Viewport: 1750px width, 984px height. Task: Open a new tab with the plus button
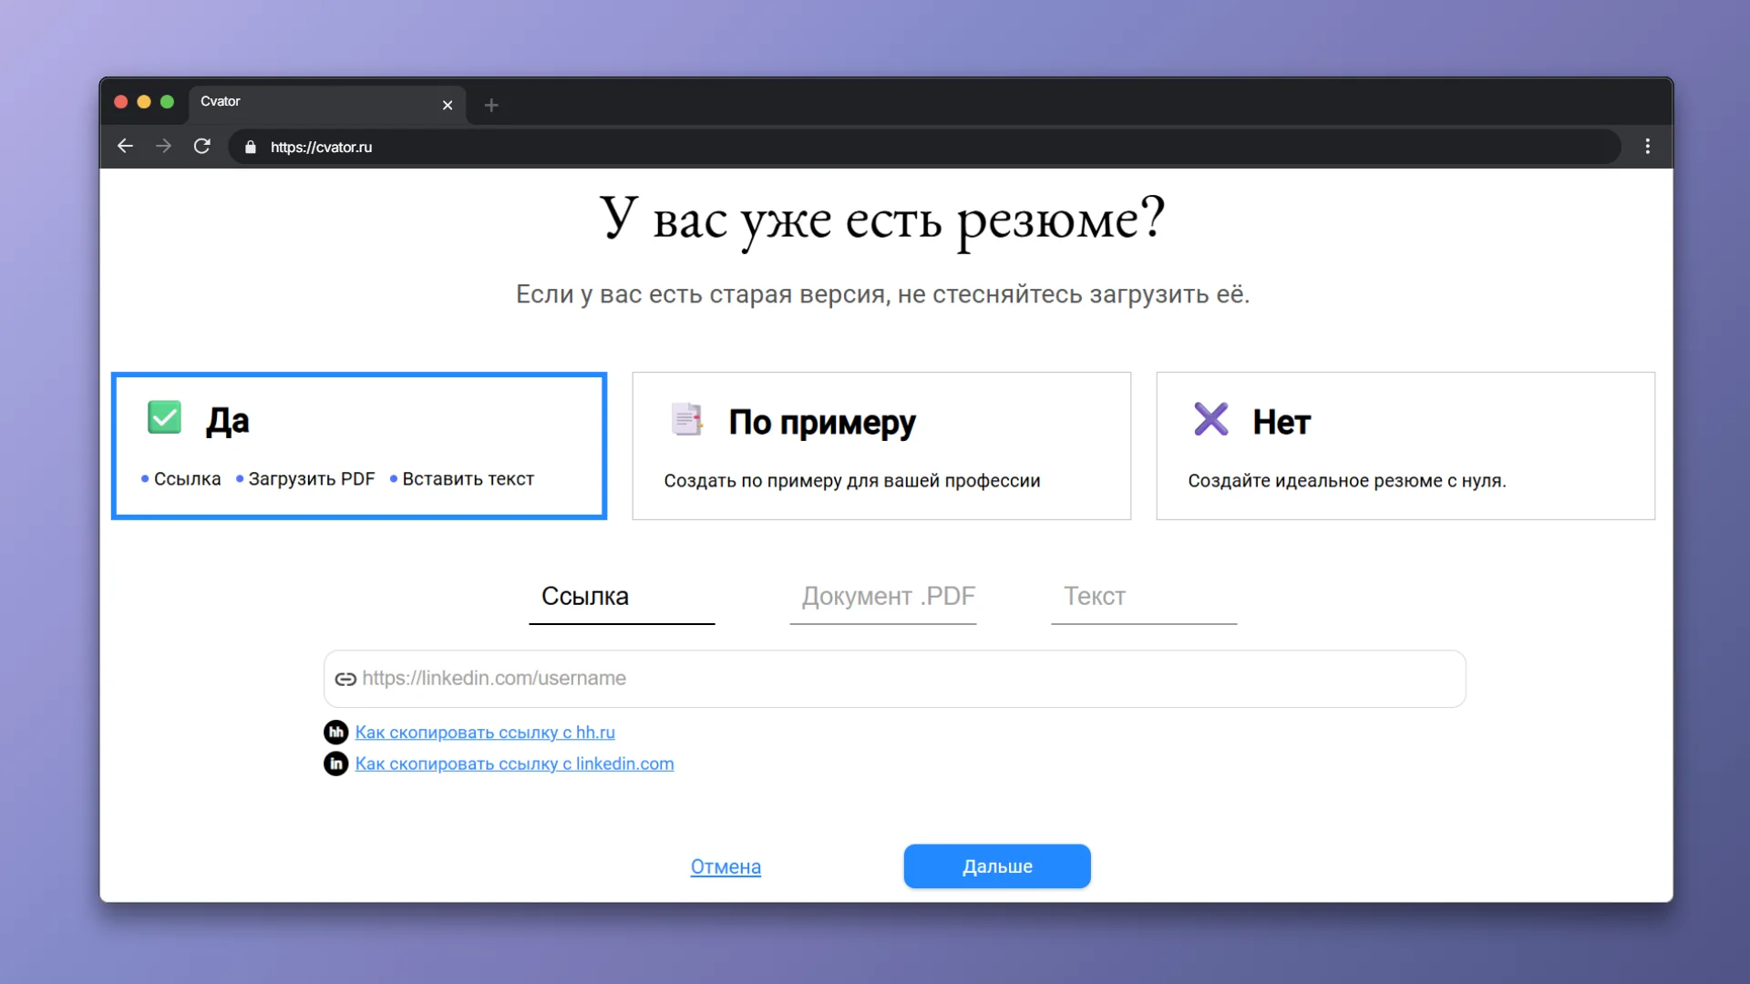[x=491, y=105]
